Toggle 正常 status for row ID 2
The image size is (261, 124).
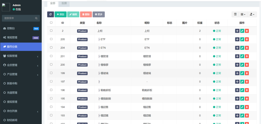217,31
